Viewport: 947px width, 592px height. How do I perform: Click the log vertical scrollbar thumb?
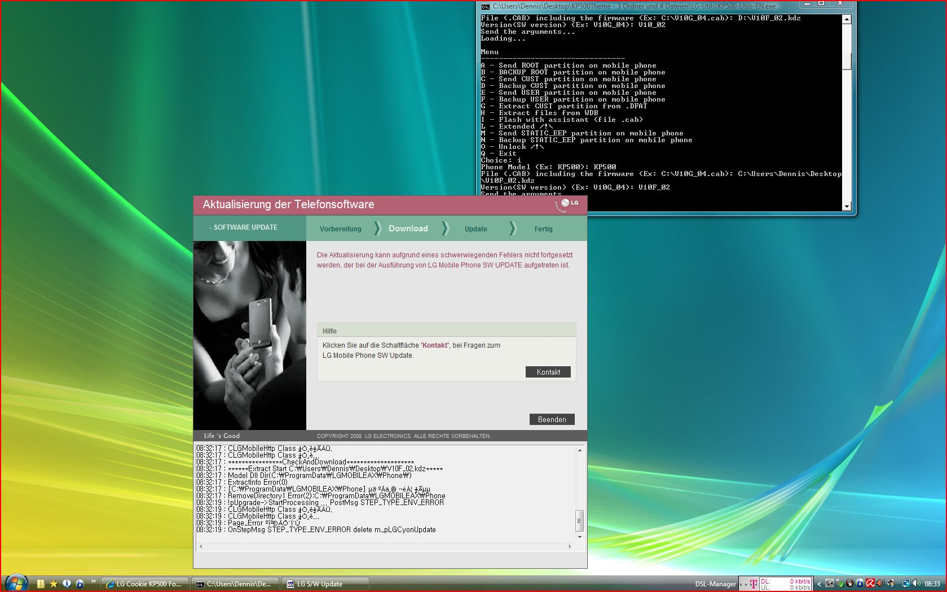(x=579, y=520)
